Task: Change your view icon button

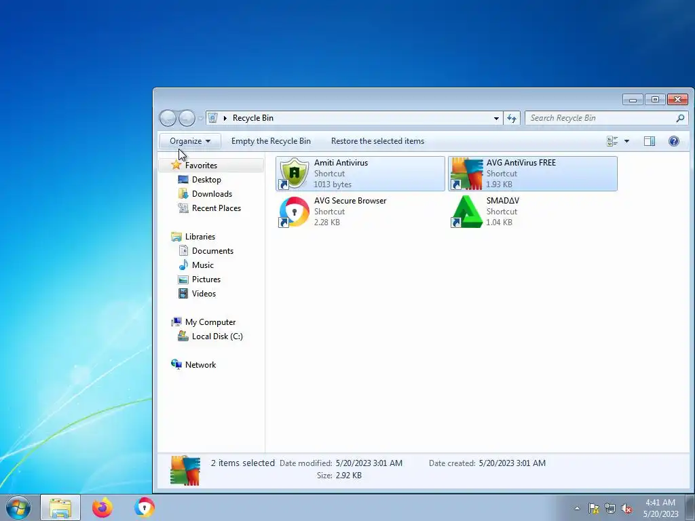Action: coord(612,141)
